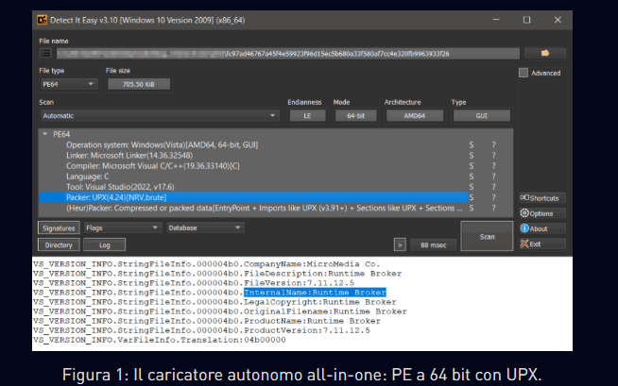Click the 88 msec timing field
Image resolution: width=618 pixels, height=386 pixels.
433,245
